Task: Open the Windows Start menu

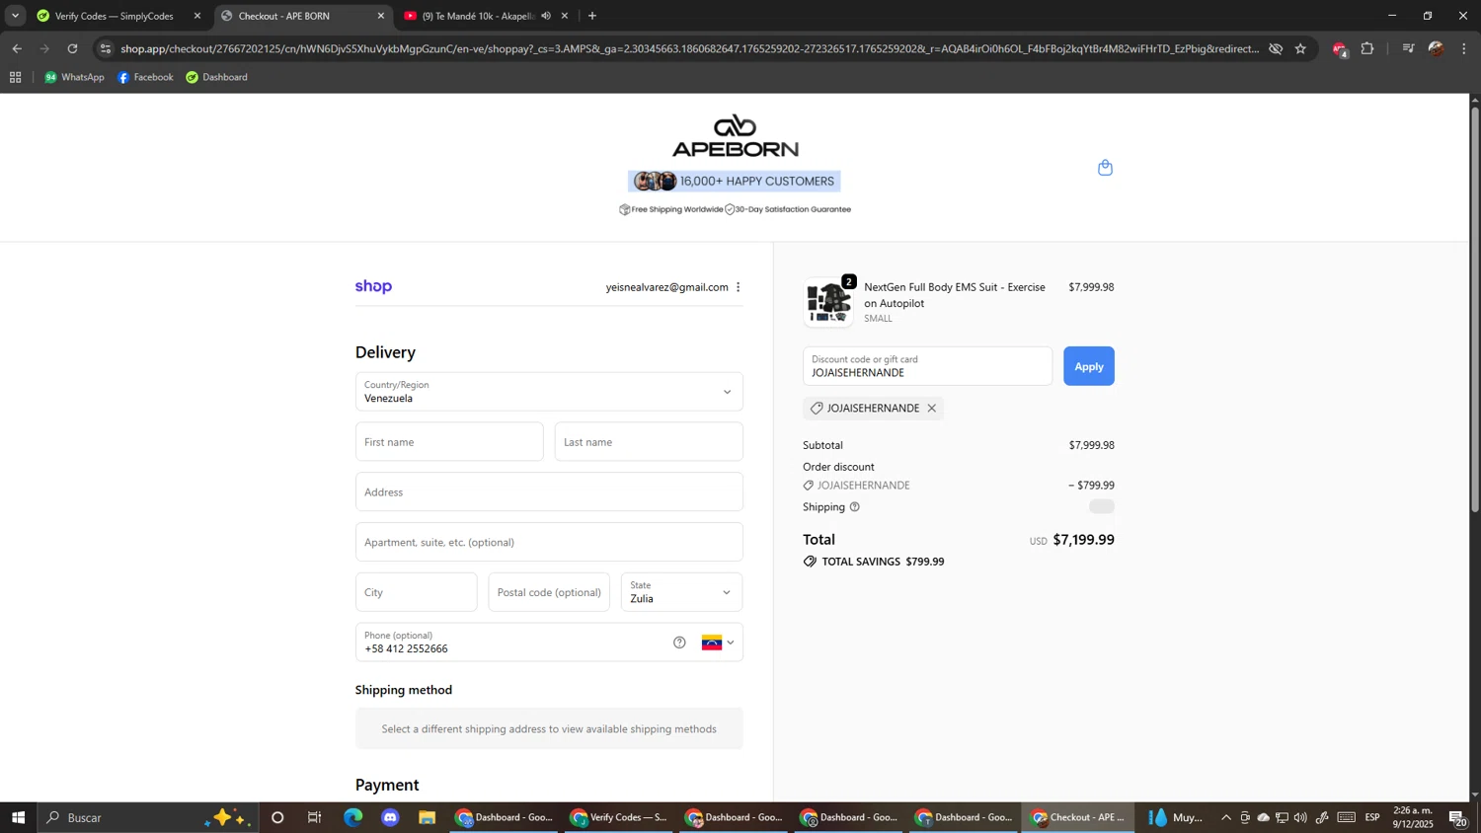Action: [x=18, y=817]
